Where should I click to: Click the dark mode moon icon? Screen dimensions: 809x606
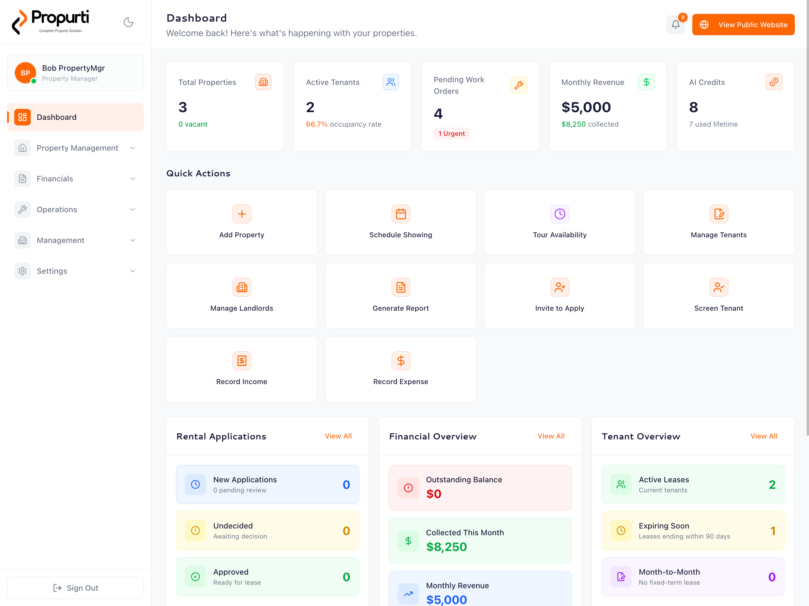(129, 22)
